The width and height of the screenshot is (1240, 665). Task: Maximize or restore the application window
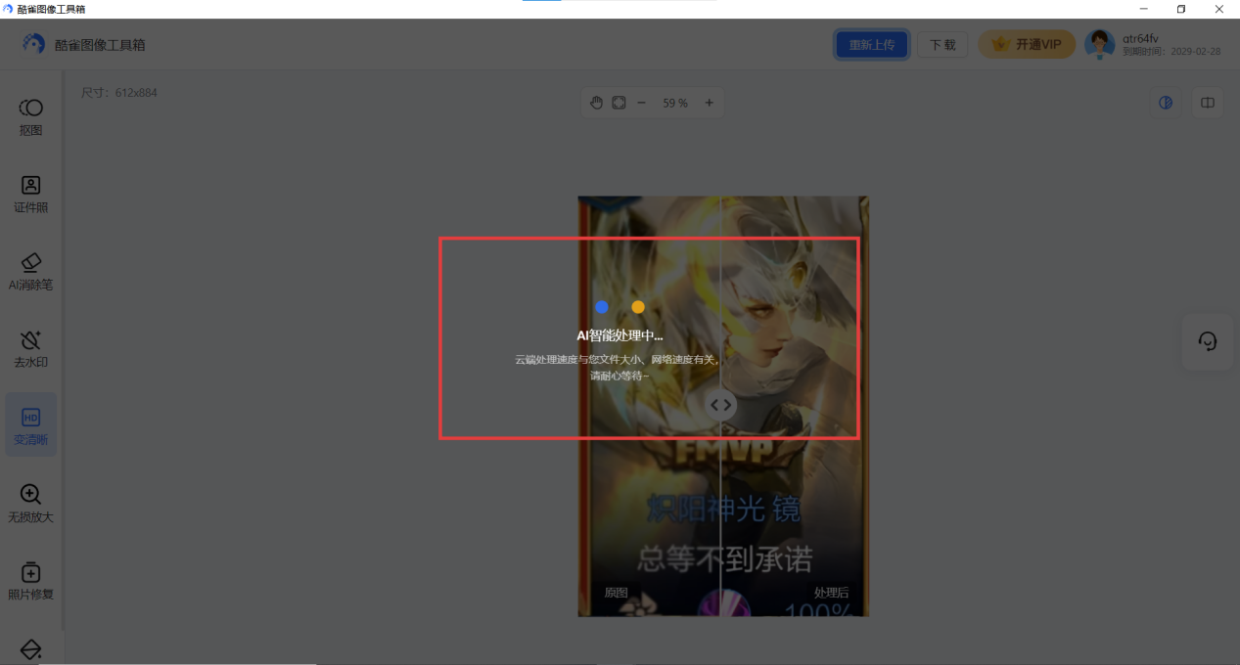pyautogui.click(x=1181, y=9)
